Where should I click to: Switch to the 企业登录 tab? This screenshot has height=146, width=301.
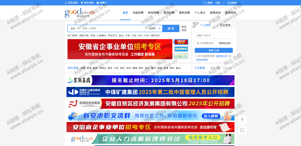pos(225,25)
